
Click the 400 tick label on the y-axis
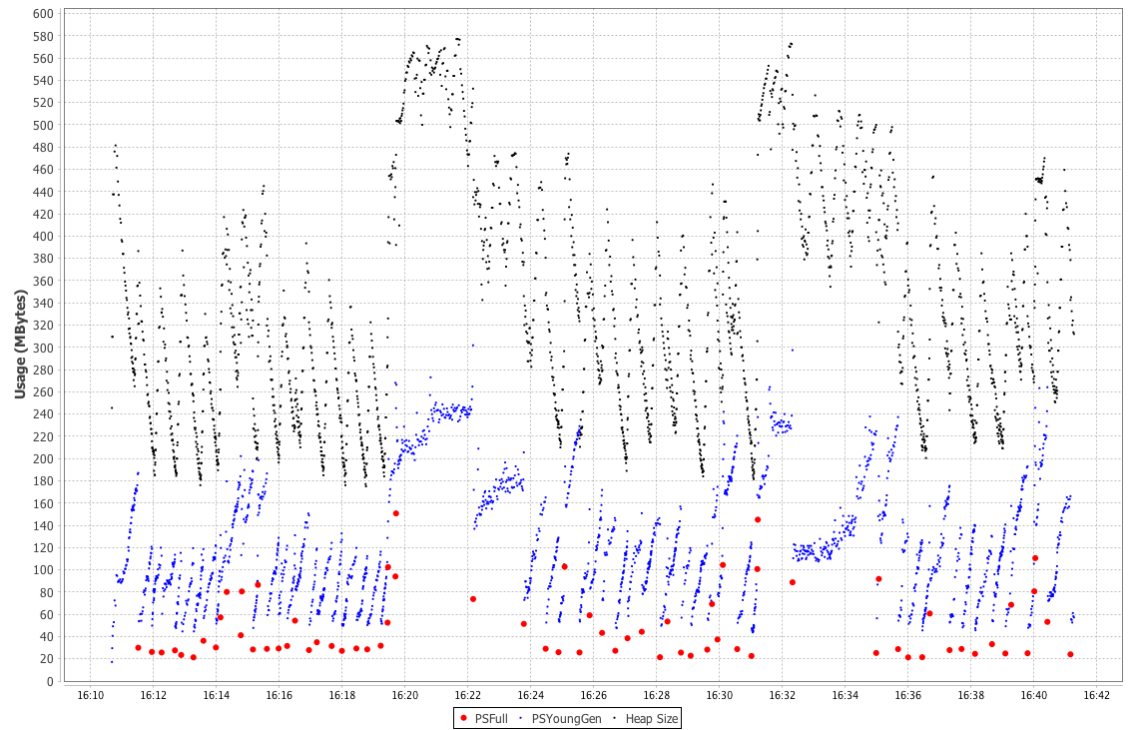coord(43,237)
